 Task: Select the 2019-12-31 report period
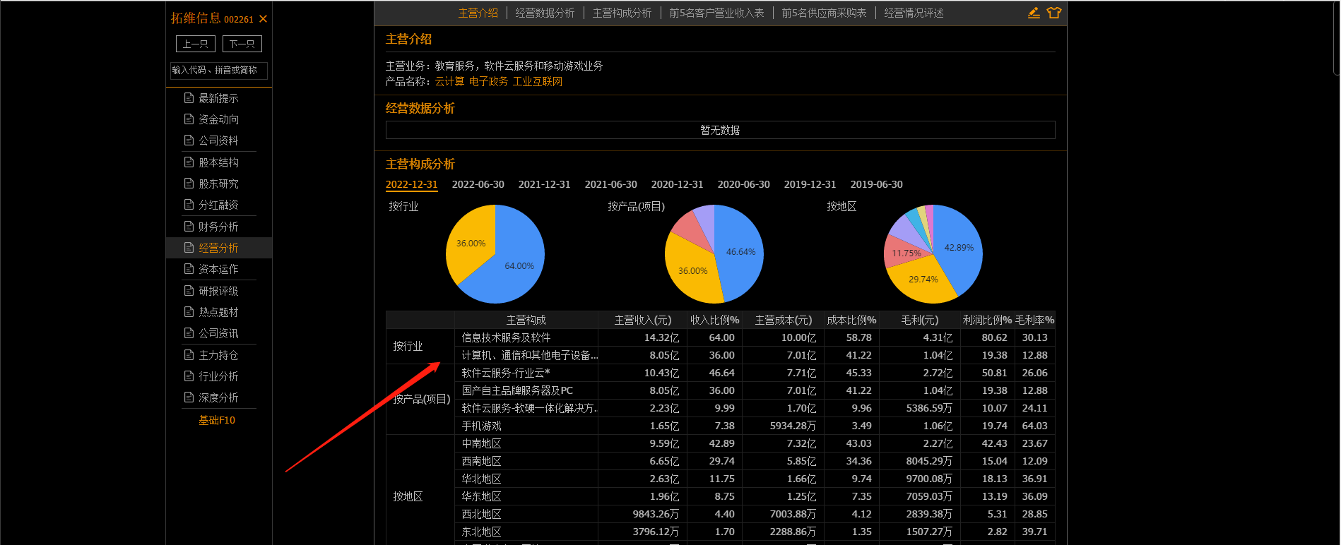tap(810, 184)
